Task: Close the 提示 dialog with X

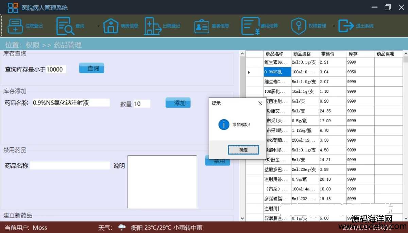Action: coord(260,103)
